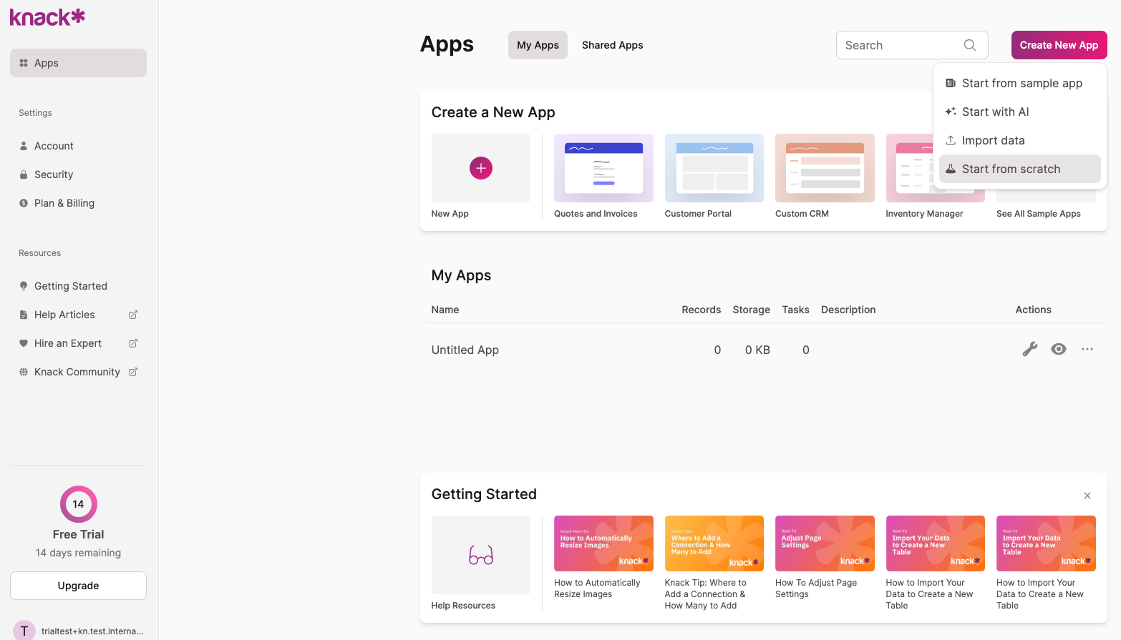Click the pink plus New App icon
The width and height of the screenshot is (1121, 640).
coord(480,168)
